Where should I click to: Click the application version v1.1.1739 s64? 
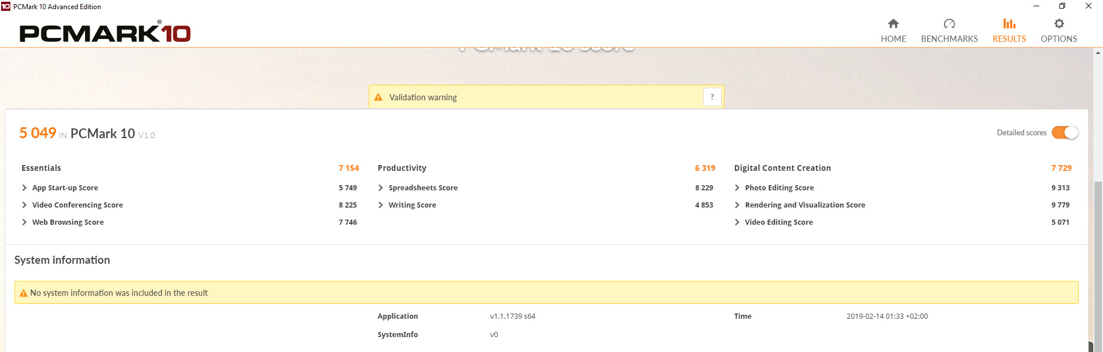(x=512, y=316)
